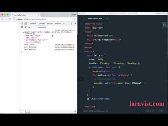Screen dimensions: 168x126
Task: Place cursor on the <title> tag line
Action: click(104, 40)
